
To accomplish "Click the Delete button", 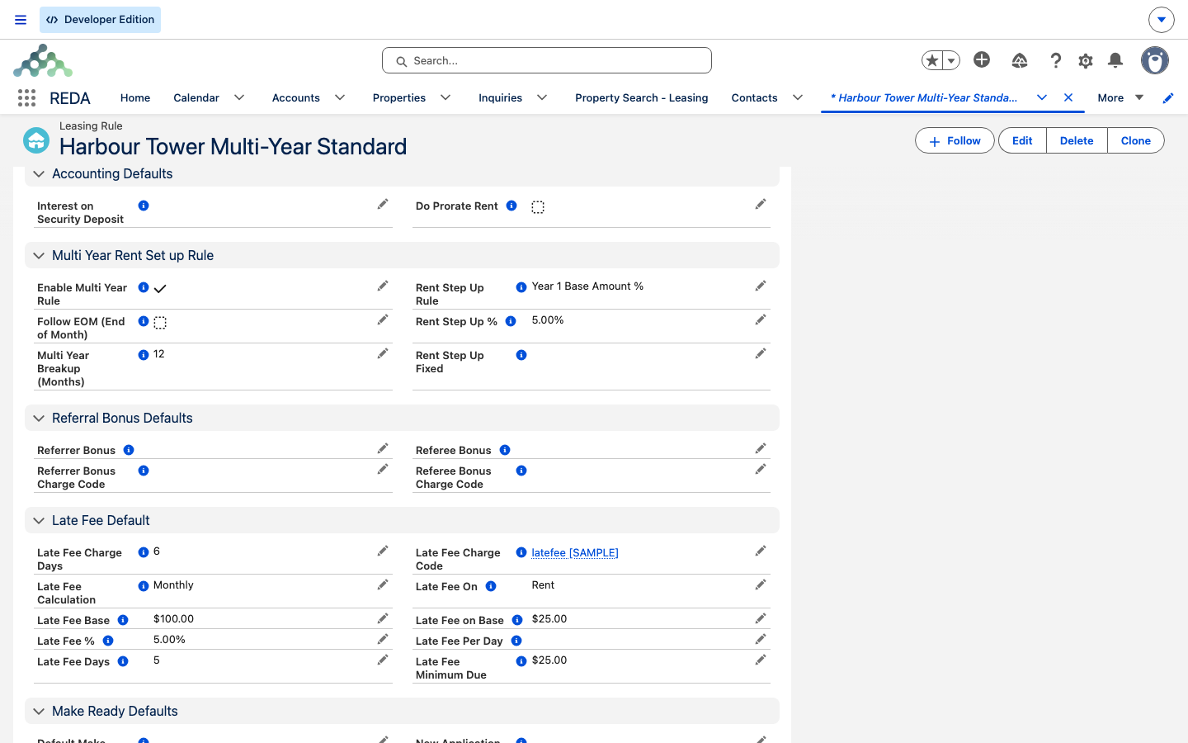I will [x=1077, y=140].
